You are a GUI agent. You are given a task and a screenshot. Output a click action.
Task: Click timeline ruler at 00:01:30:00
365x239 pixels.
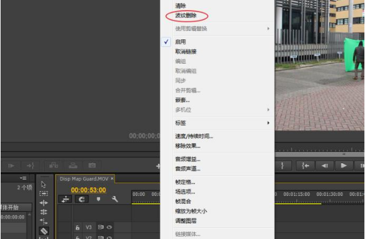point(329,194)
